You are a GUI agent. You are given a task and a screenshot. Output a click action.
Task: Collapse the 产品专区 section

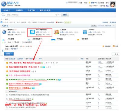click(x=114, y=26)
